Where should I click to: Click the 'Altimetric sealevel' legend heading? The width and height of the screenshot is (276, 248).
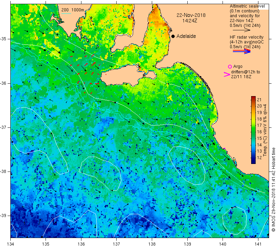pos(247,6)
